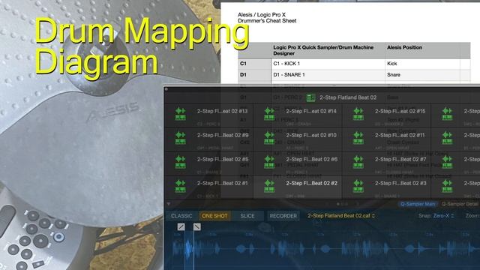Switch to CLASSIC sampler mode

tap(181, 216)
